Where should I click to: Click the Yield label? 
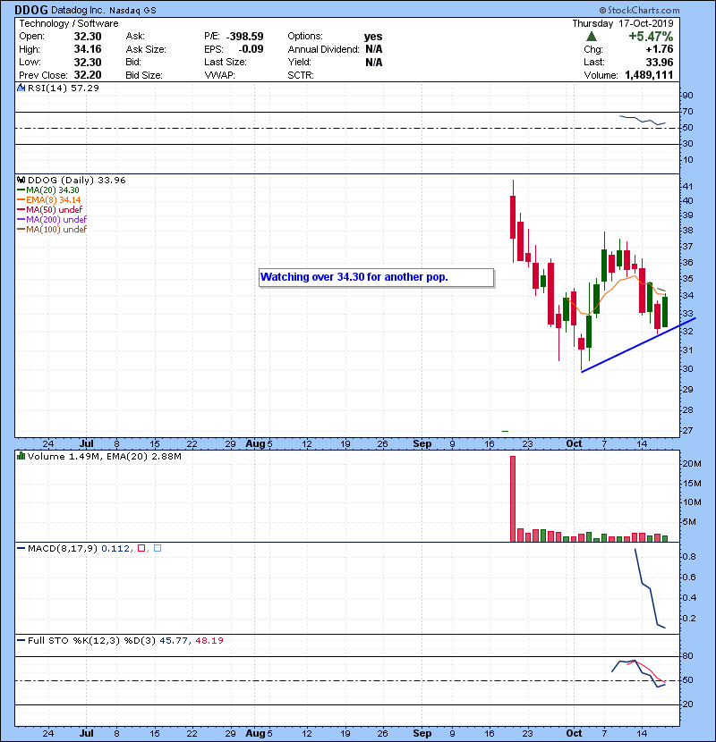[x=300, y=62]
